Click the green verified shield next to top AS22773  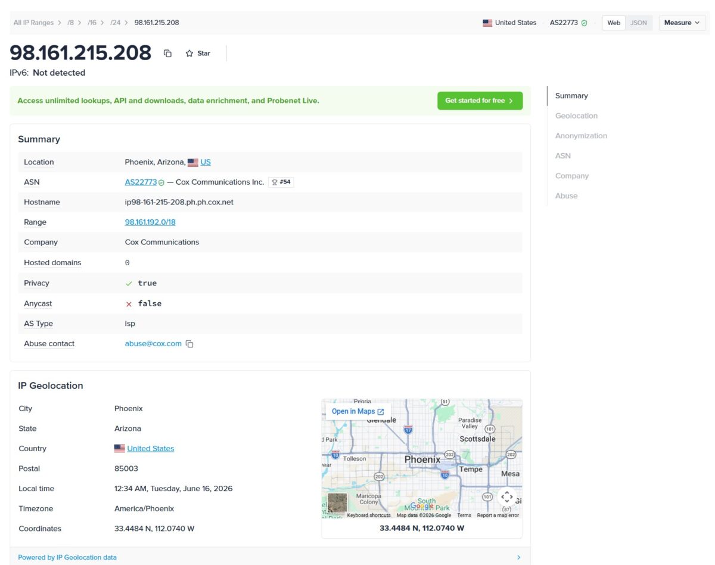tap(585, 23)
